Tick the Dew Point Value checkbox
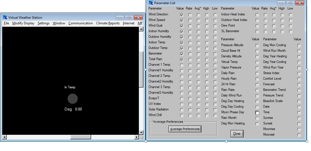 [257, 26]
